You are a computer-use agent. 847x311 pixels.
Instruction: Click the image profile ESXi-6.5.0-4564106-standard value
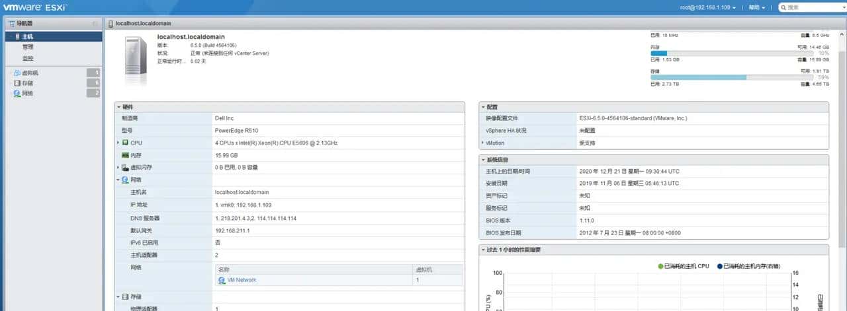(633, 118)
